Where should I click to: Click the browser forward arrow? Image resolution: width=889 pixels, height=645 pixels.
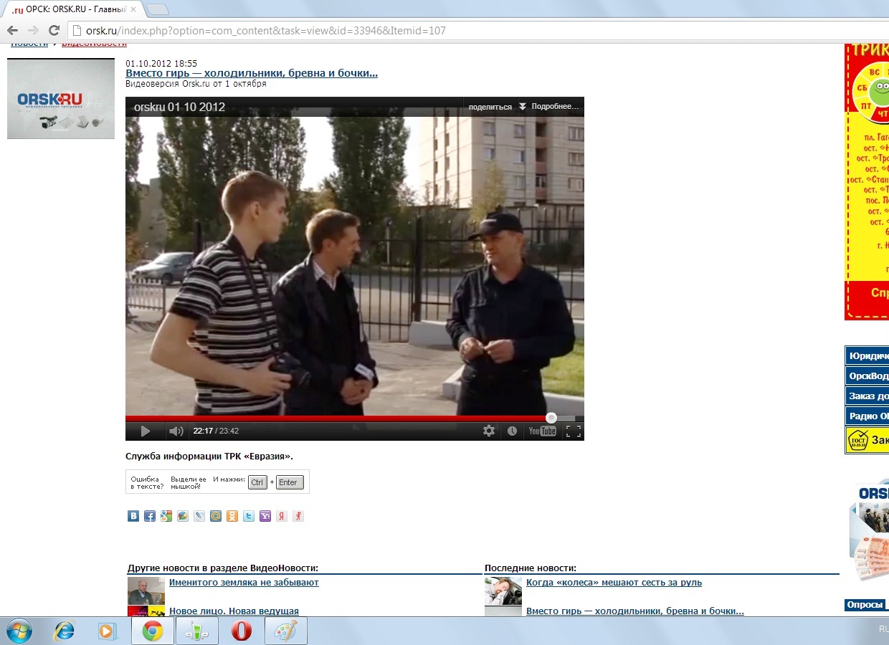click(x=33, y=30)
